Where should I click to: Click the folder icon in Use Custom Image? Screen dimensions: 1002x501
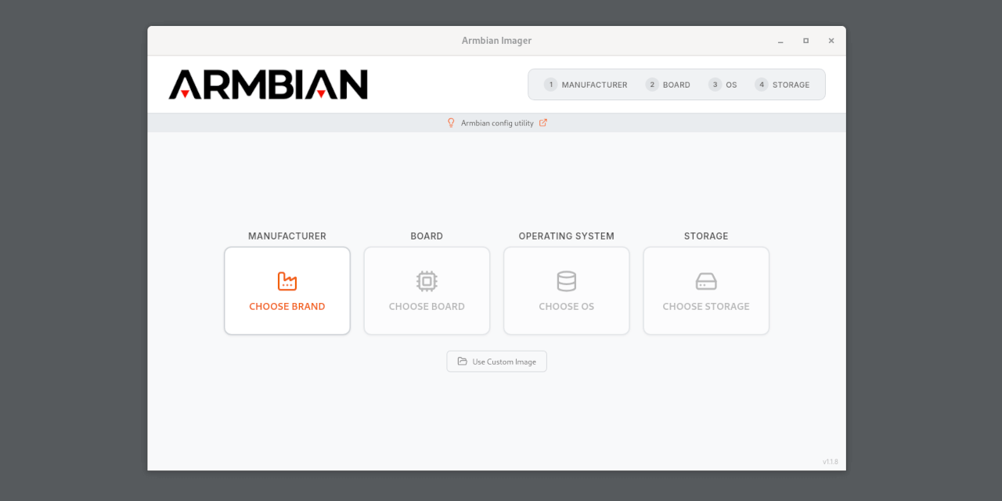tap(463, 362)
